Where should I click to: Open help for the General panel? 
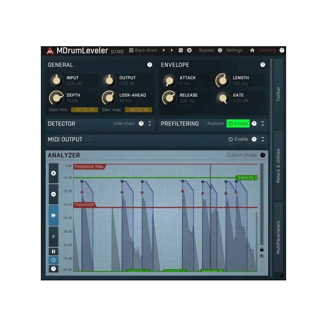pos(150,65)
